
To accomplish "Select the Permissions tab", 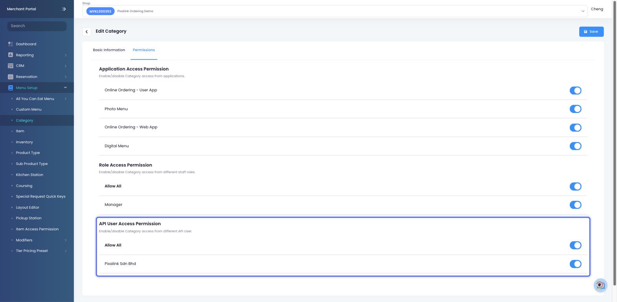I will tap(144, 50).
